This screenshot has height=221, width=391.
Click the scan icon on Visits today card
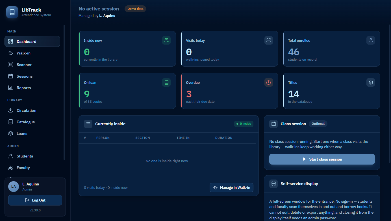coord(269,40)
